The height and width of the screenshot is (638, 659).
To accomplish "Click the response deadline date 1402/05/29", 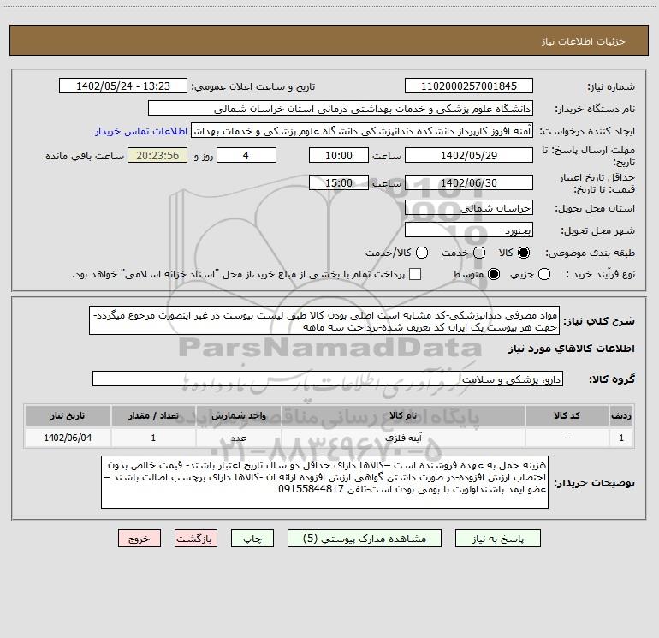I will pyautogui.click(x=469, y=155).
